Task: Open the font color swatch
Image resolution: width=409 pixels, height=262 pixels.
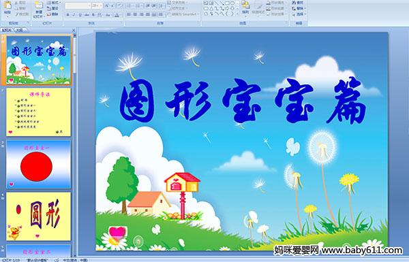Action: [x=117, y=15]
